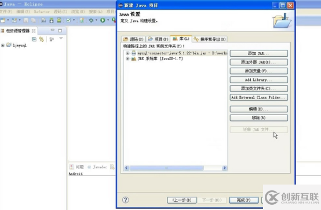Viewport: 321px width, 210px height.
Task: Select the 库(L) tab in dialog
Action: [x=181, y=39]
